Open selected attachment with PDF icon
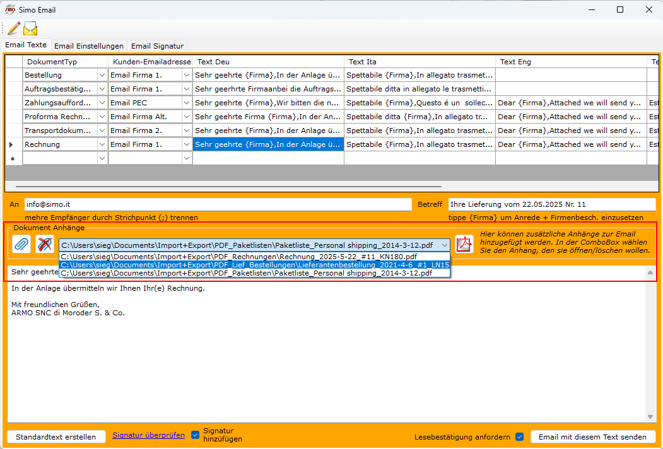 click(x=465, y=244)
